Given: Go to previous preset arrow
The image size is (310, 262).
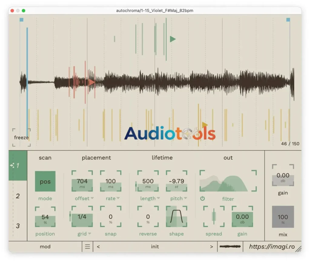Looking at the screenshot, I should pyautogui.click(x=98, y=247).
